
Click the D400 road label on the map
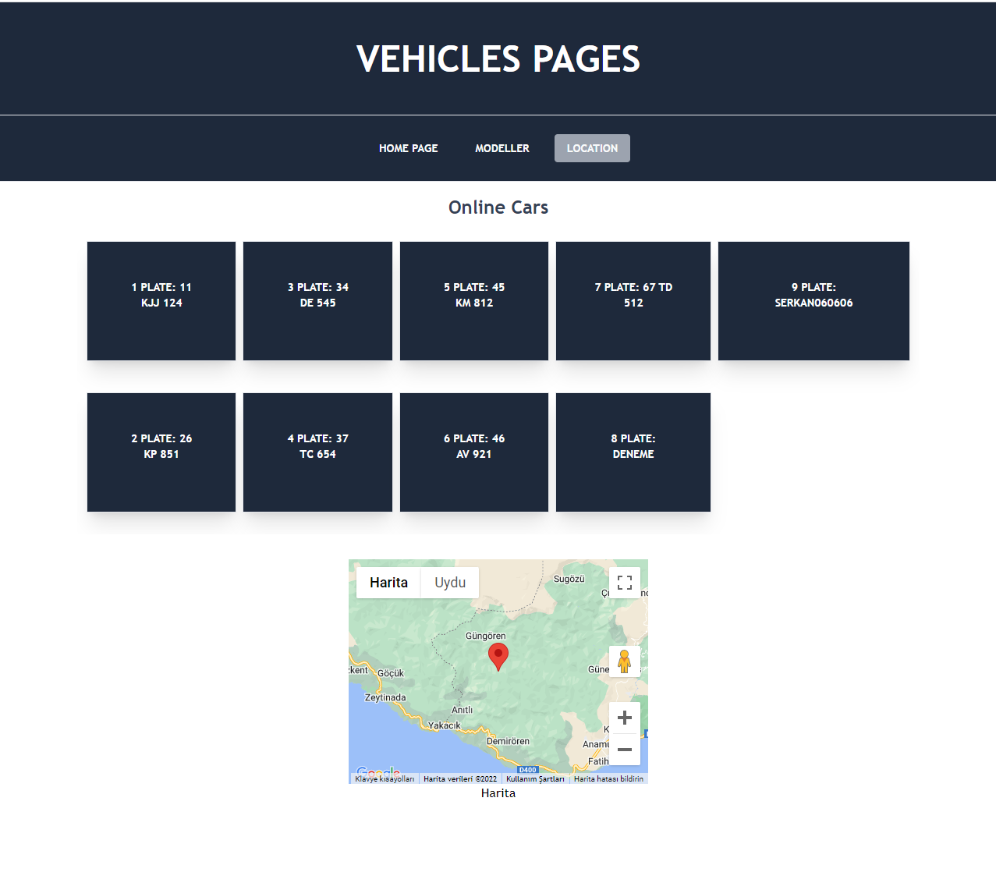click(x=526, y=769)
